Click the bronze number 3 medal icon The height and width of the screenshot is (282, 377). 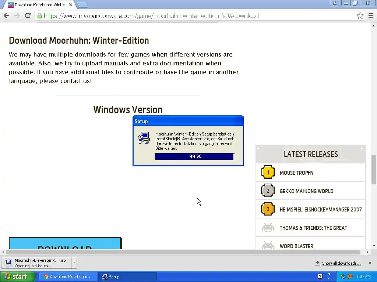point(268,209)
